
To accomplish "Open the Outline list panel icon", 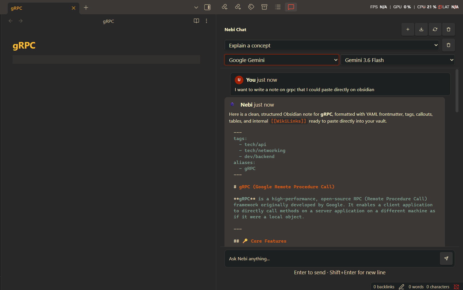I will coord(278,7).
